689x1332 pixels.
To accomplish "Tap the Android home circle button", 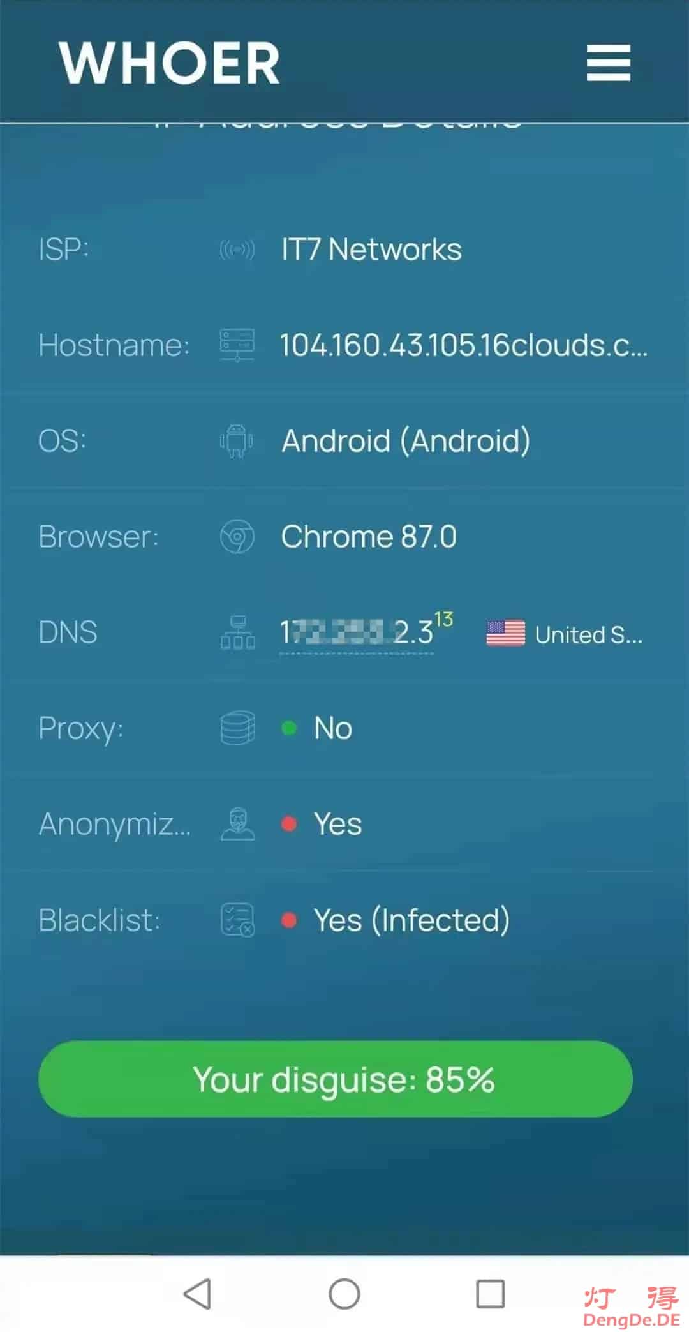I will click(x=344, y=1294).
